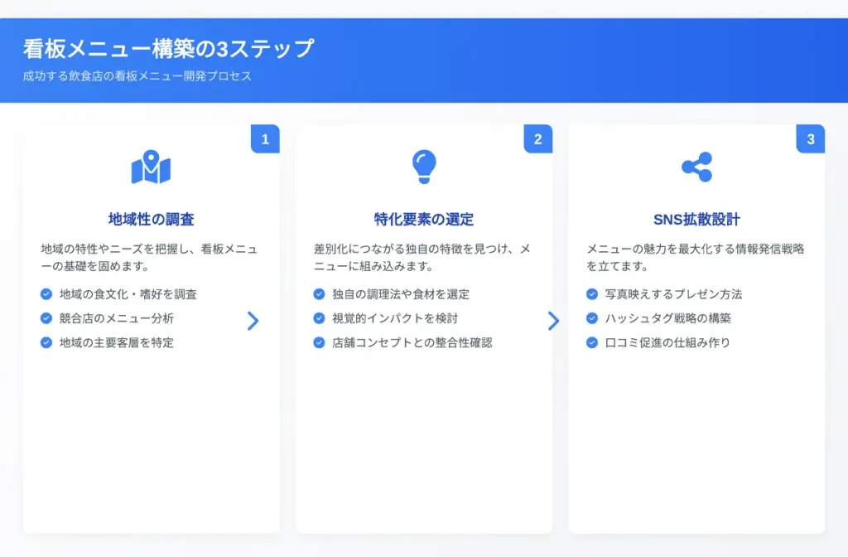Click the text 独自の調理法や食材を選定
848x557 pixels.
(401, 294)
